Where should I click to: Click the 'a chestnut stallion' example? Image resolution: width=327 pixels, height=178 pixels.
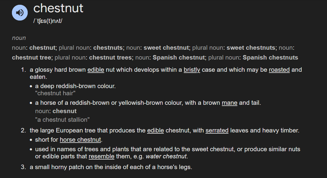pos(62,120)
